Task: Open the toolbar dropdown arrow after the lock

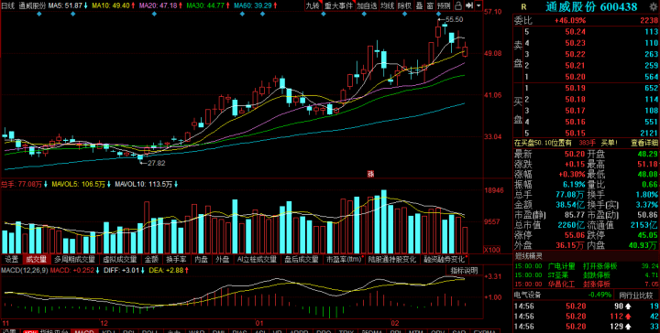Action: (478, 5)
